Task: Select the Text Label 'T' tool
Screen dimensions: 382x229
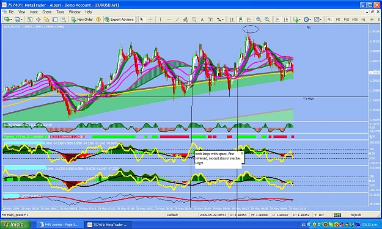Action: tap(210, 20)
